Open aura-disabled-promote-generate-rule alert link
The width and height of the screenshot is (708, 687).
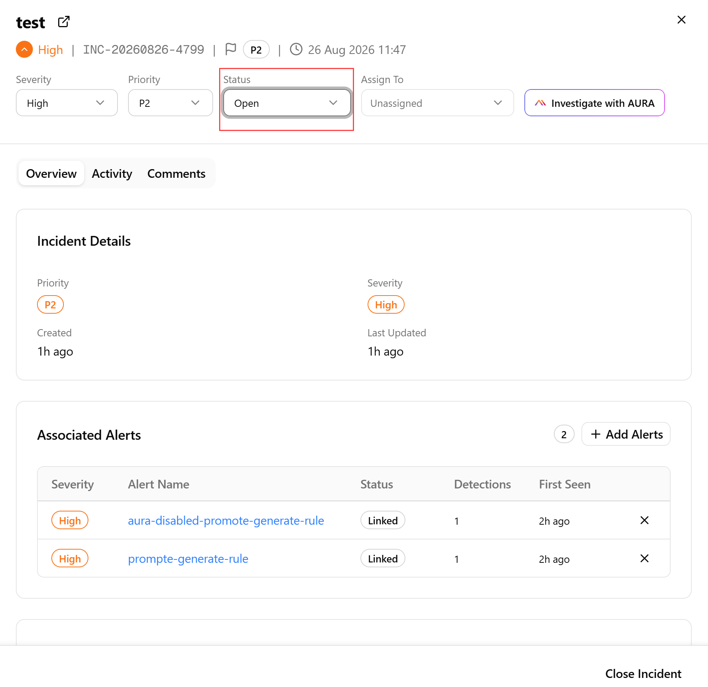226,521
